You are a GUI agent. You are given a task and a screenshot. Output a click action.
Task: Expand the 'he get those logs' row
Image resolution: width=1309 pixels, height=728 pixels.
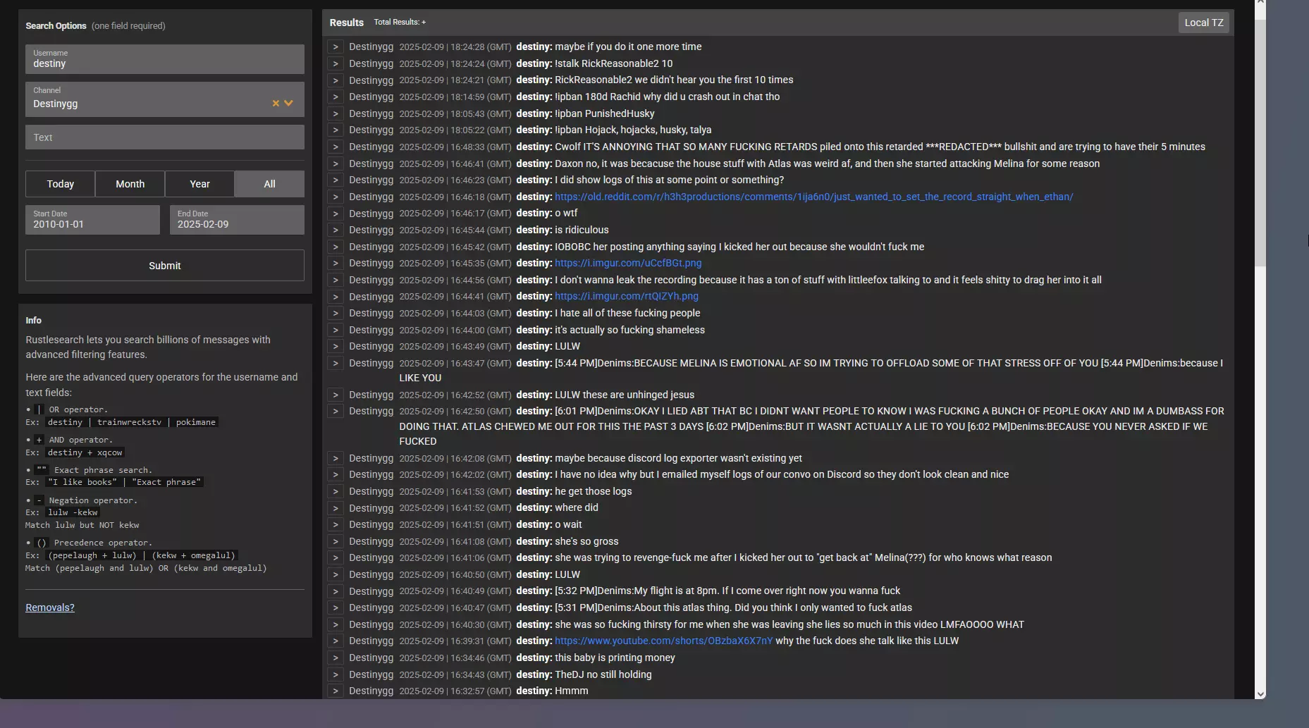336,491
